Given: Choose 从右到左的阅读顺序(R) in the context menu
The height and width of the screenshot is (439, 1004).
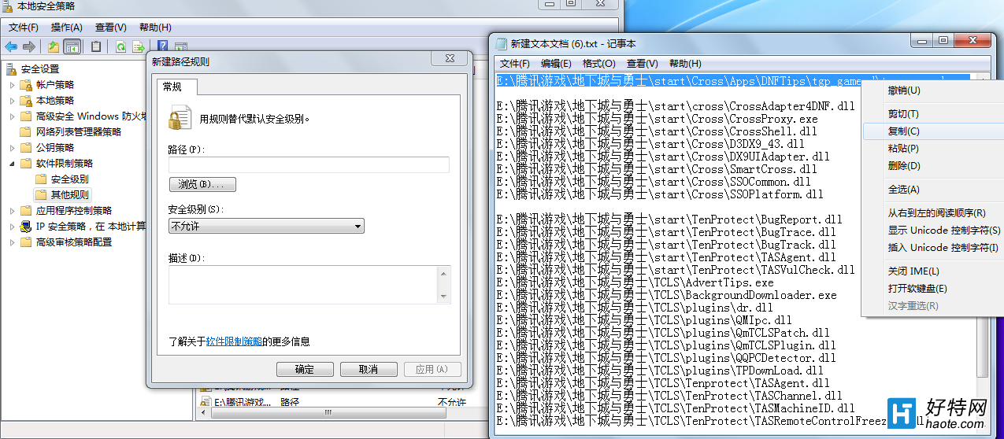Looking at the screenshot, I should (x=932, y=213).
